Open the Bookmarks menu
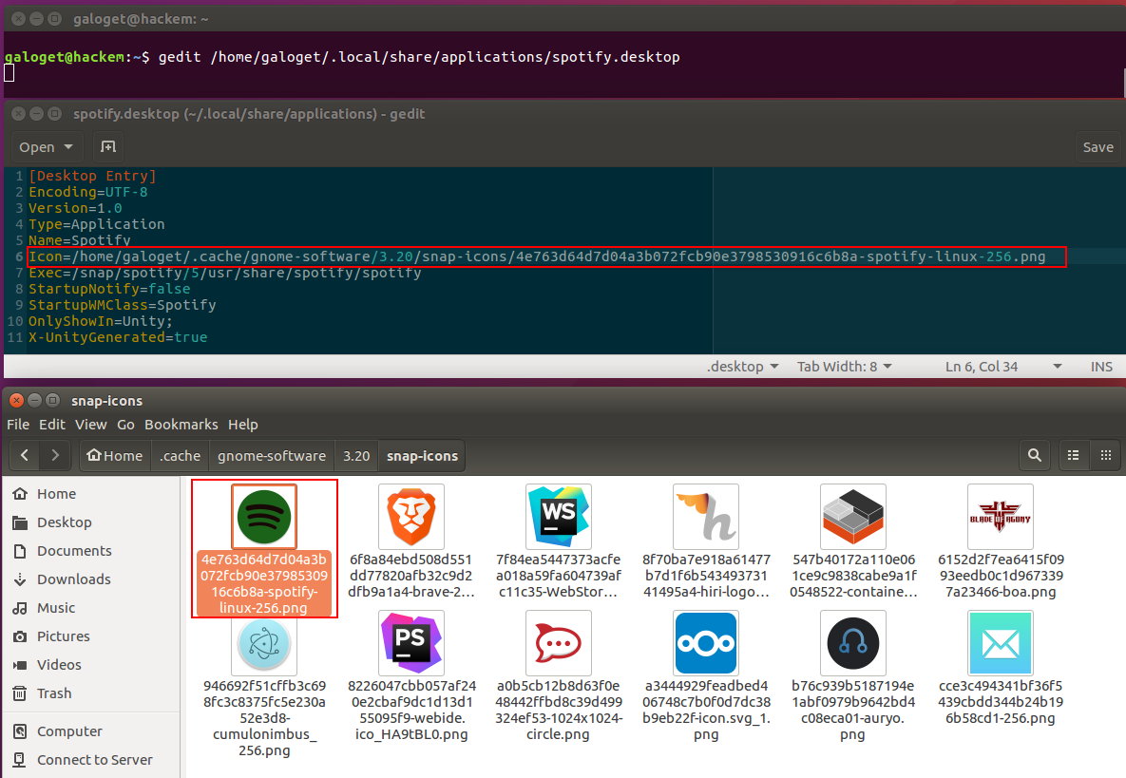The image size is (1126, 778). click(x=181, y=425)
